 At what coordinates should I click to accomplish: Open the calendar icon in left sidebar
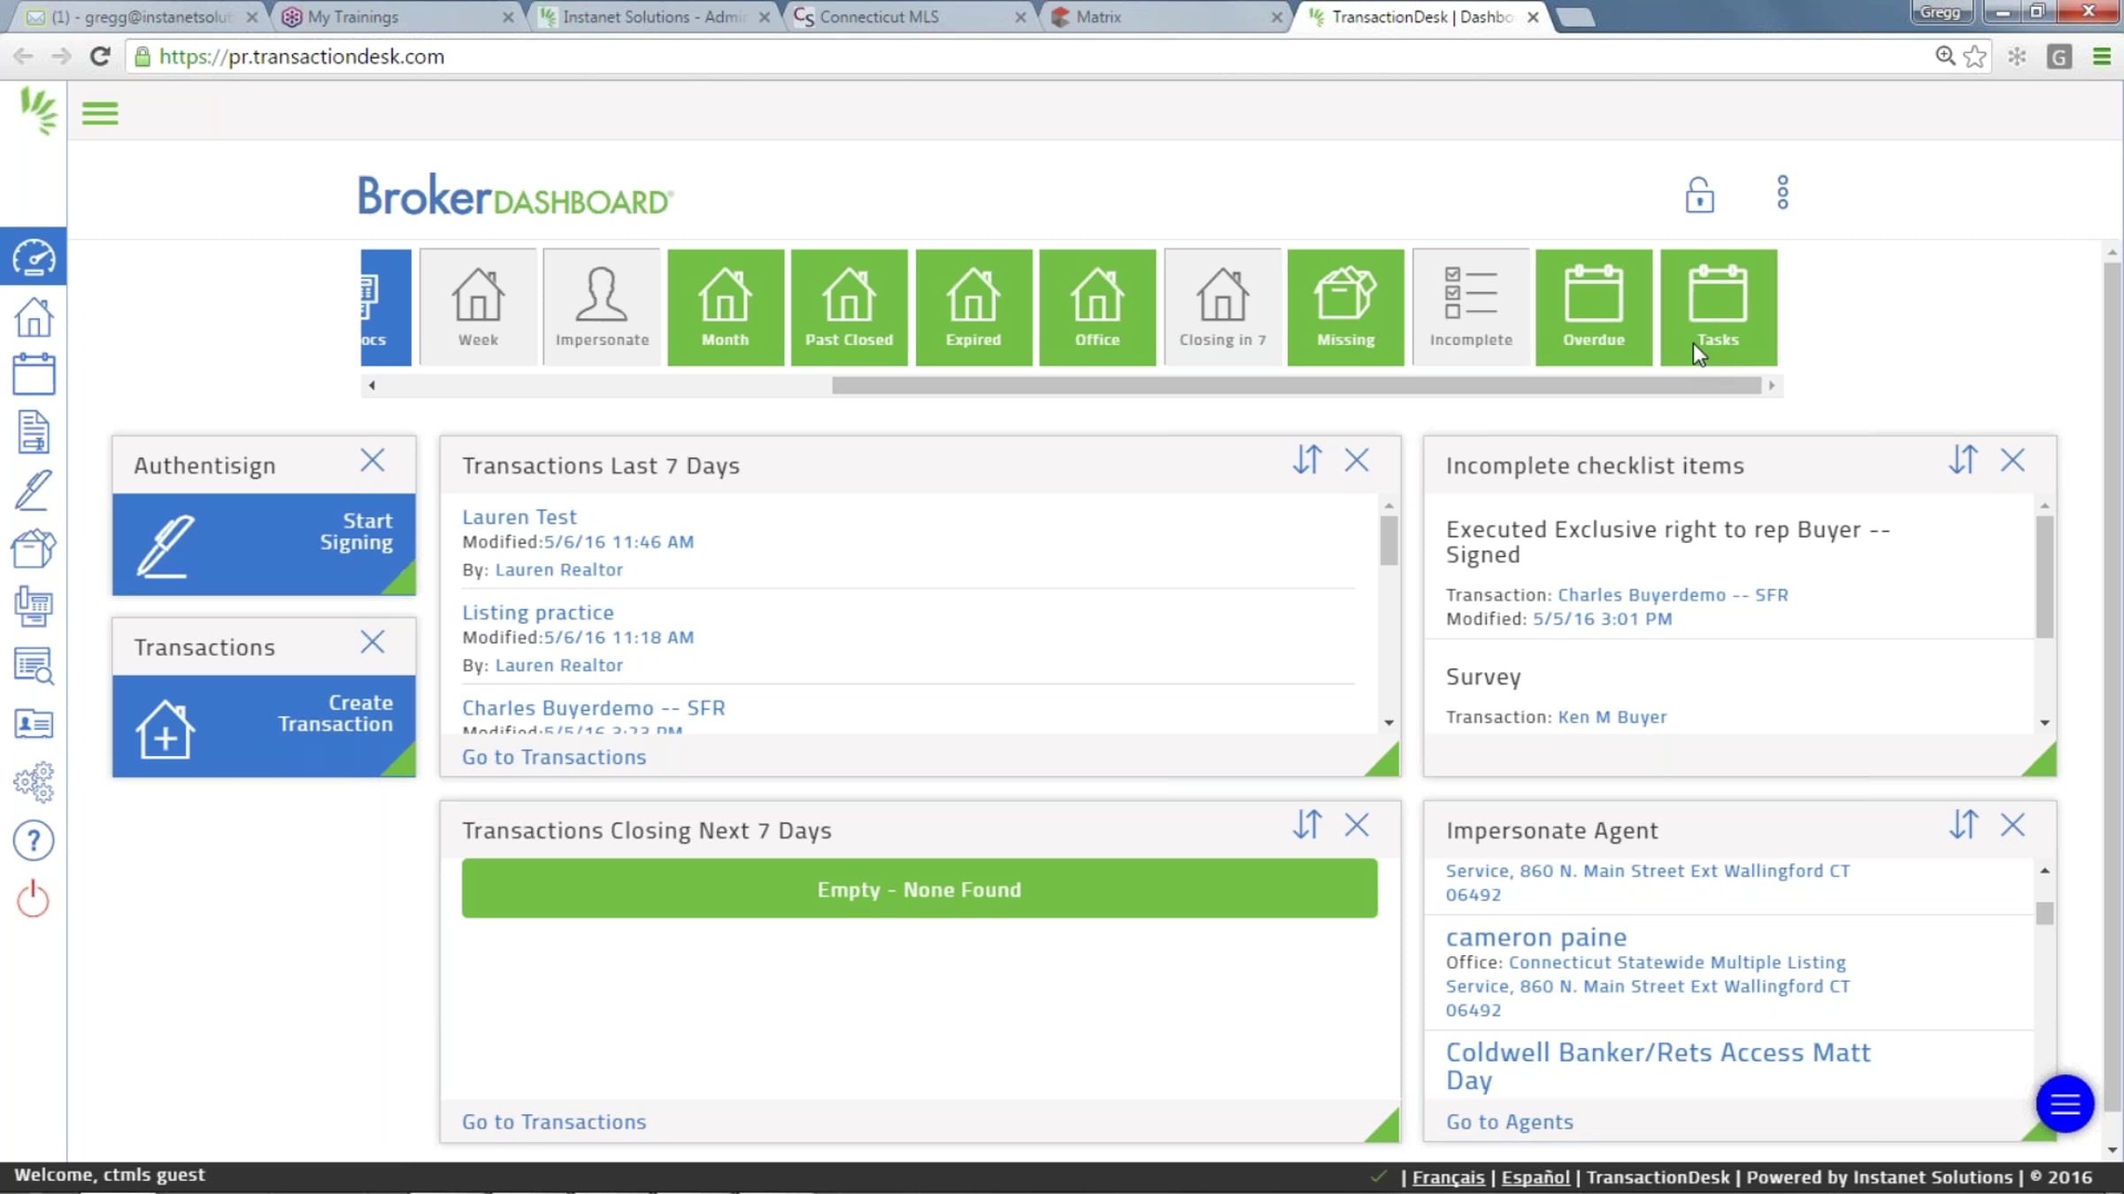click(x=34, y=374)
